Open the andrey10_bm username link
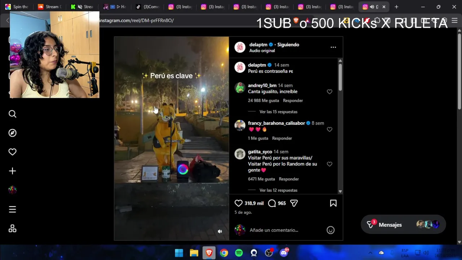This screenshot has height=260, width=462. (x=262, y=85)
